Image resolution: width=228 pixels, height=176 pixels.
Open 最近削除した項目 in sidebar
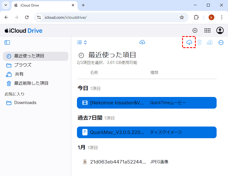tap(31, 83)
